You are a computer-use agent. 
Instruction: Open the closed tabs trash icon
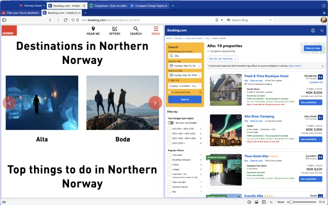324,6
